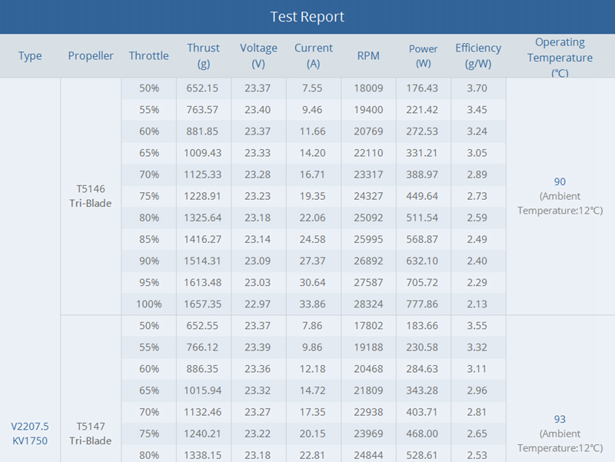This screenshot has width=615, height=462.
Task: Select the Power (W) column header
Action: (x=423, y=56)
